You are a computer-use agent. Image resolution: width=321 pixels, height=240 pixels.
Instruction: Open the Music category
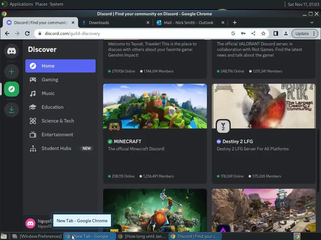pos(61,93)
